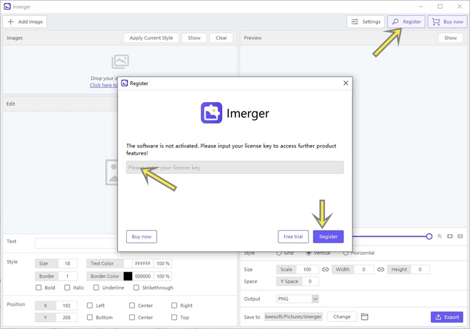The height and width of the screenshot is (329, 470).
Task: Click the Imerger logo icon in the dialog
Action: [211, 113]
